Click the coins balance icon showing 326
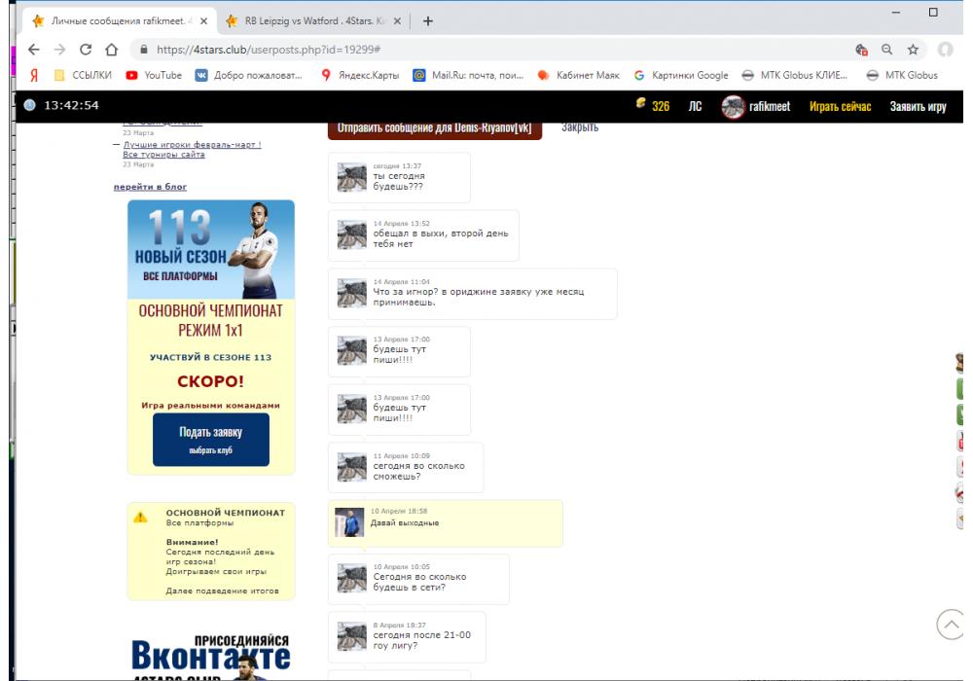973x681 pixels. point(640,104)
